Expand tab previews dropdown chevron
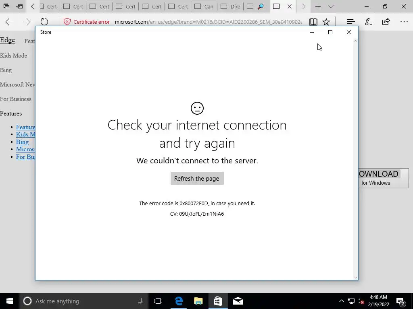This screenshot has height=309, width=413. [x=331, y=6]
